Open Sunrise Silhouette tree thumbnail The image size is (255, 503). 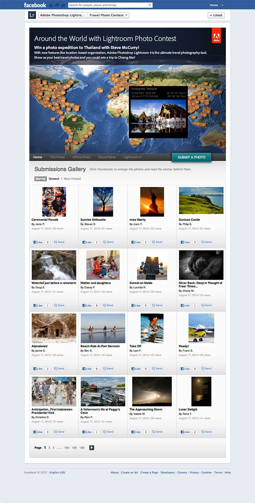(103, 202)
